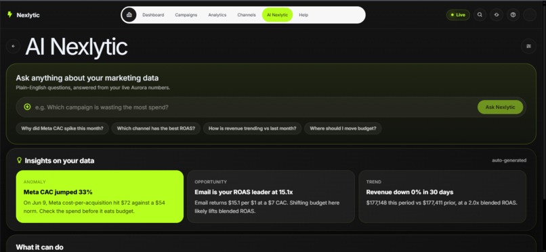
Task: Pick 'Where should I move budget?' suggestion
Action: click(x=343, y=128)
